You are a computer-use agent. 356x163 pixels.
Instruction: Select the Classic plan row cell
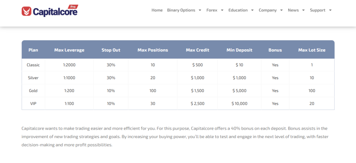point(33,65)
